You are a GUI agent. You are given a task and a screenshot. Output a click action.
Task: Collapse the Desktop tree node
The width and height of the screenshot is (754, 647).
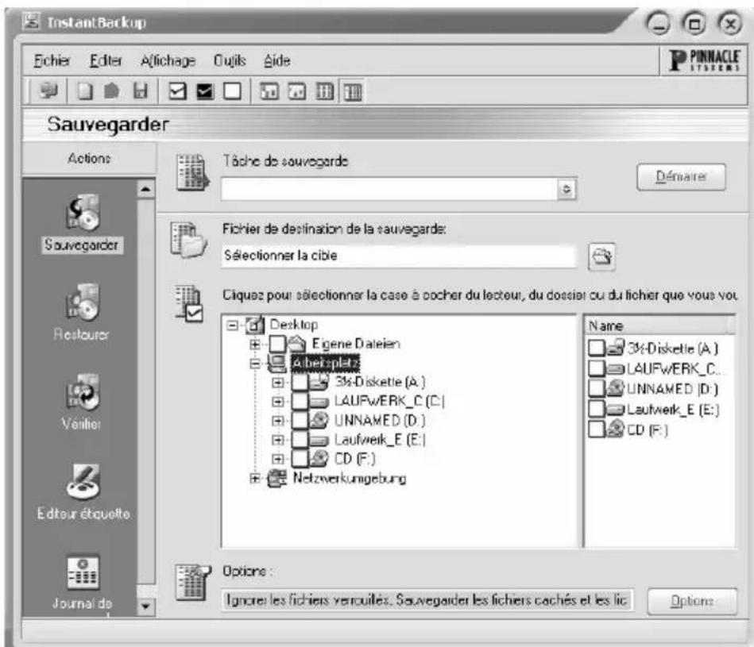point(233,325)
